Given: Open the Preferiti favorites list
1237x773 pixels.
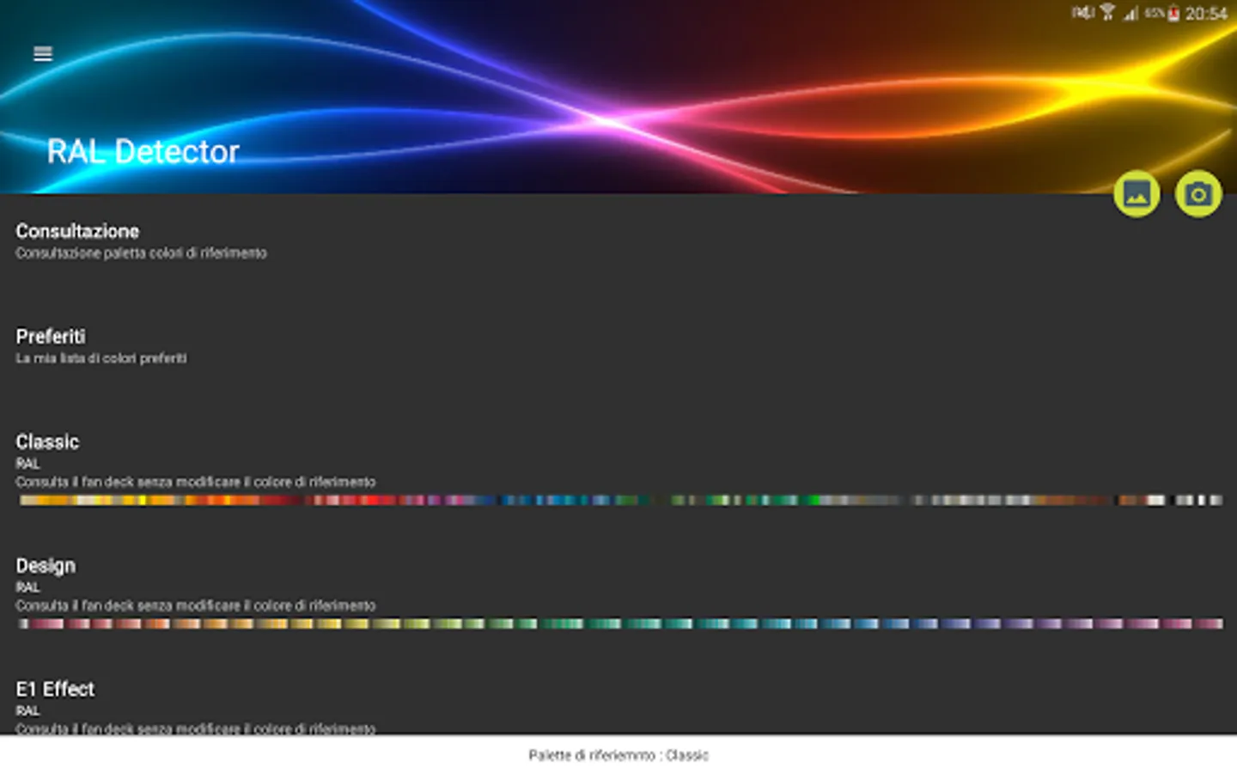Looking at the screenshot, I should point(618,346).
